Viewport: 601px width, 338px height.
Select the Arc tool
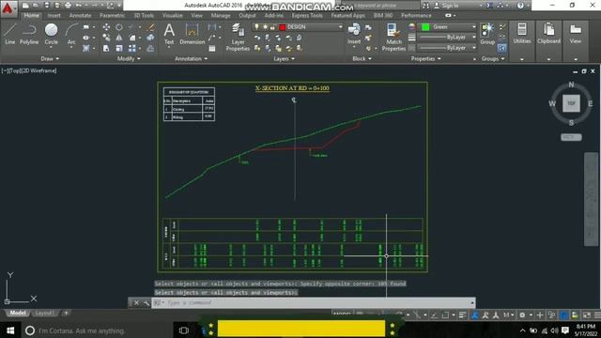71,34
